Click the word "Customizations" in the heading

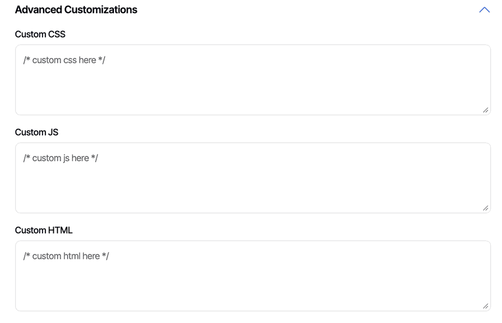click(x=100, y=10)
